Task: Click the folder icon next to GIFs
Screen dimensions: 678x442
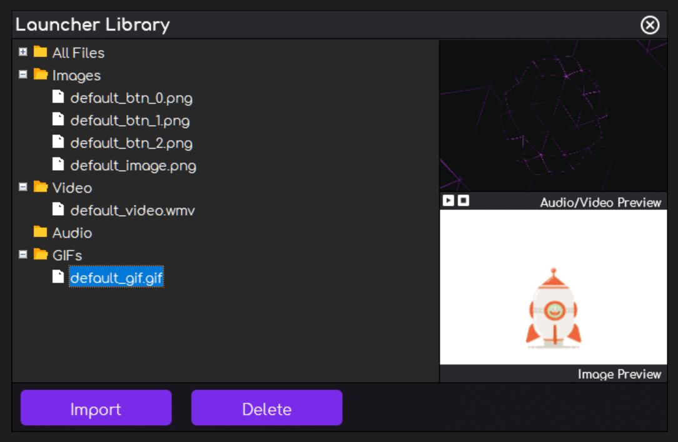Action: (x=40, y=255)
